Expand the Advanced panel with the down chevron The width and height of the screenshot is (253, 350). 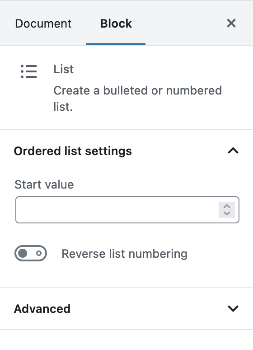click(233, 308)
